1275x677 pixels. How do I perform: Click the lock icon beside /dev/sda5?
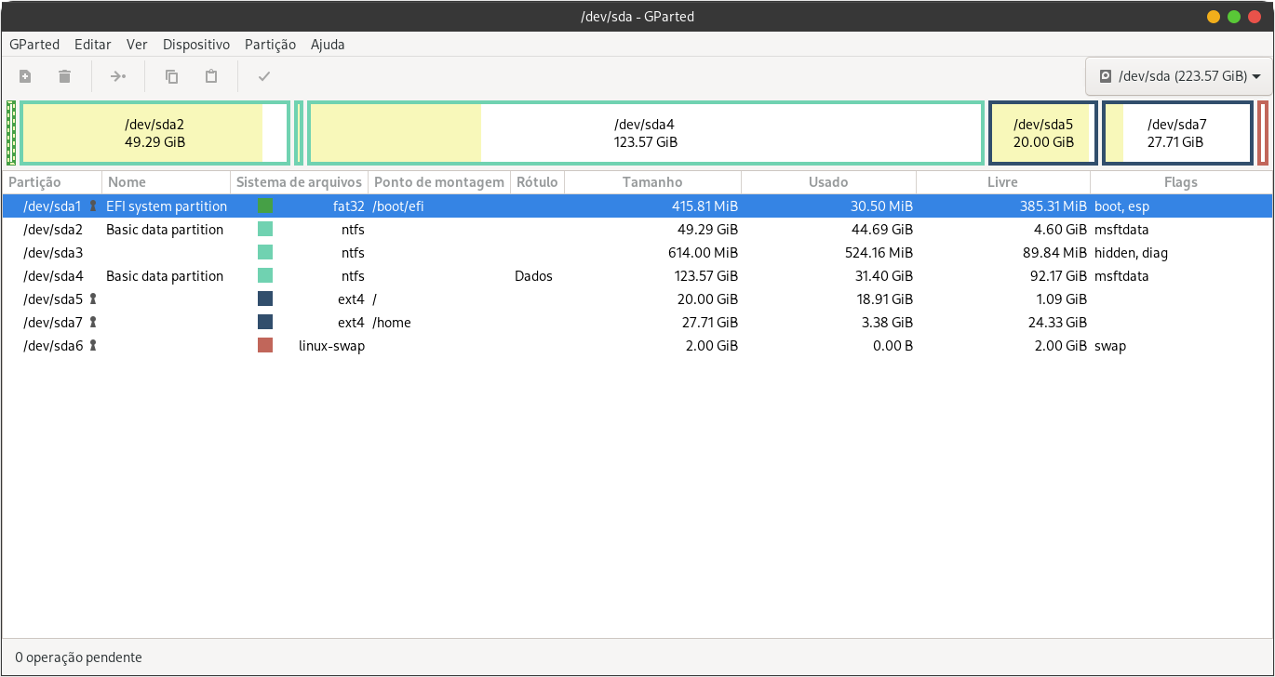click(93, 299)
